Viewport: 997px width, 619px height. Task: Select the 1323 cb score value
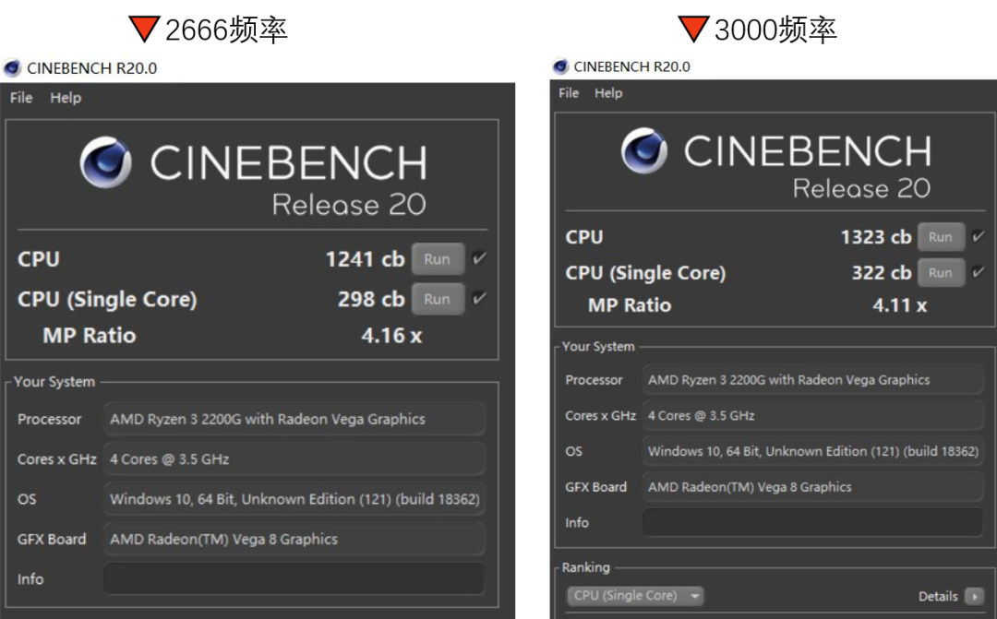876,237
